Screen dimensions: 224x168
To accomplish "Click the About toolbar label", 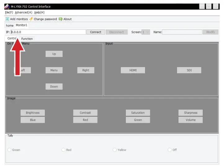I will (67, 19).
